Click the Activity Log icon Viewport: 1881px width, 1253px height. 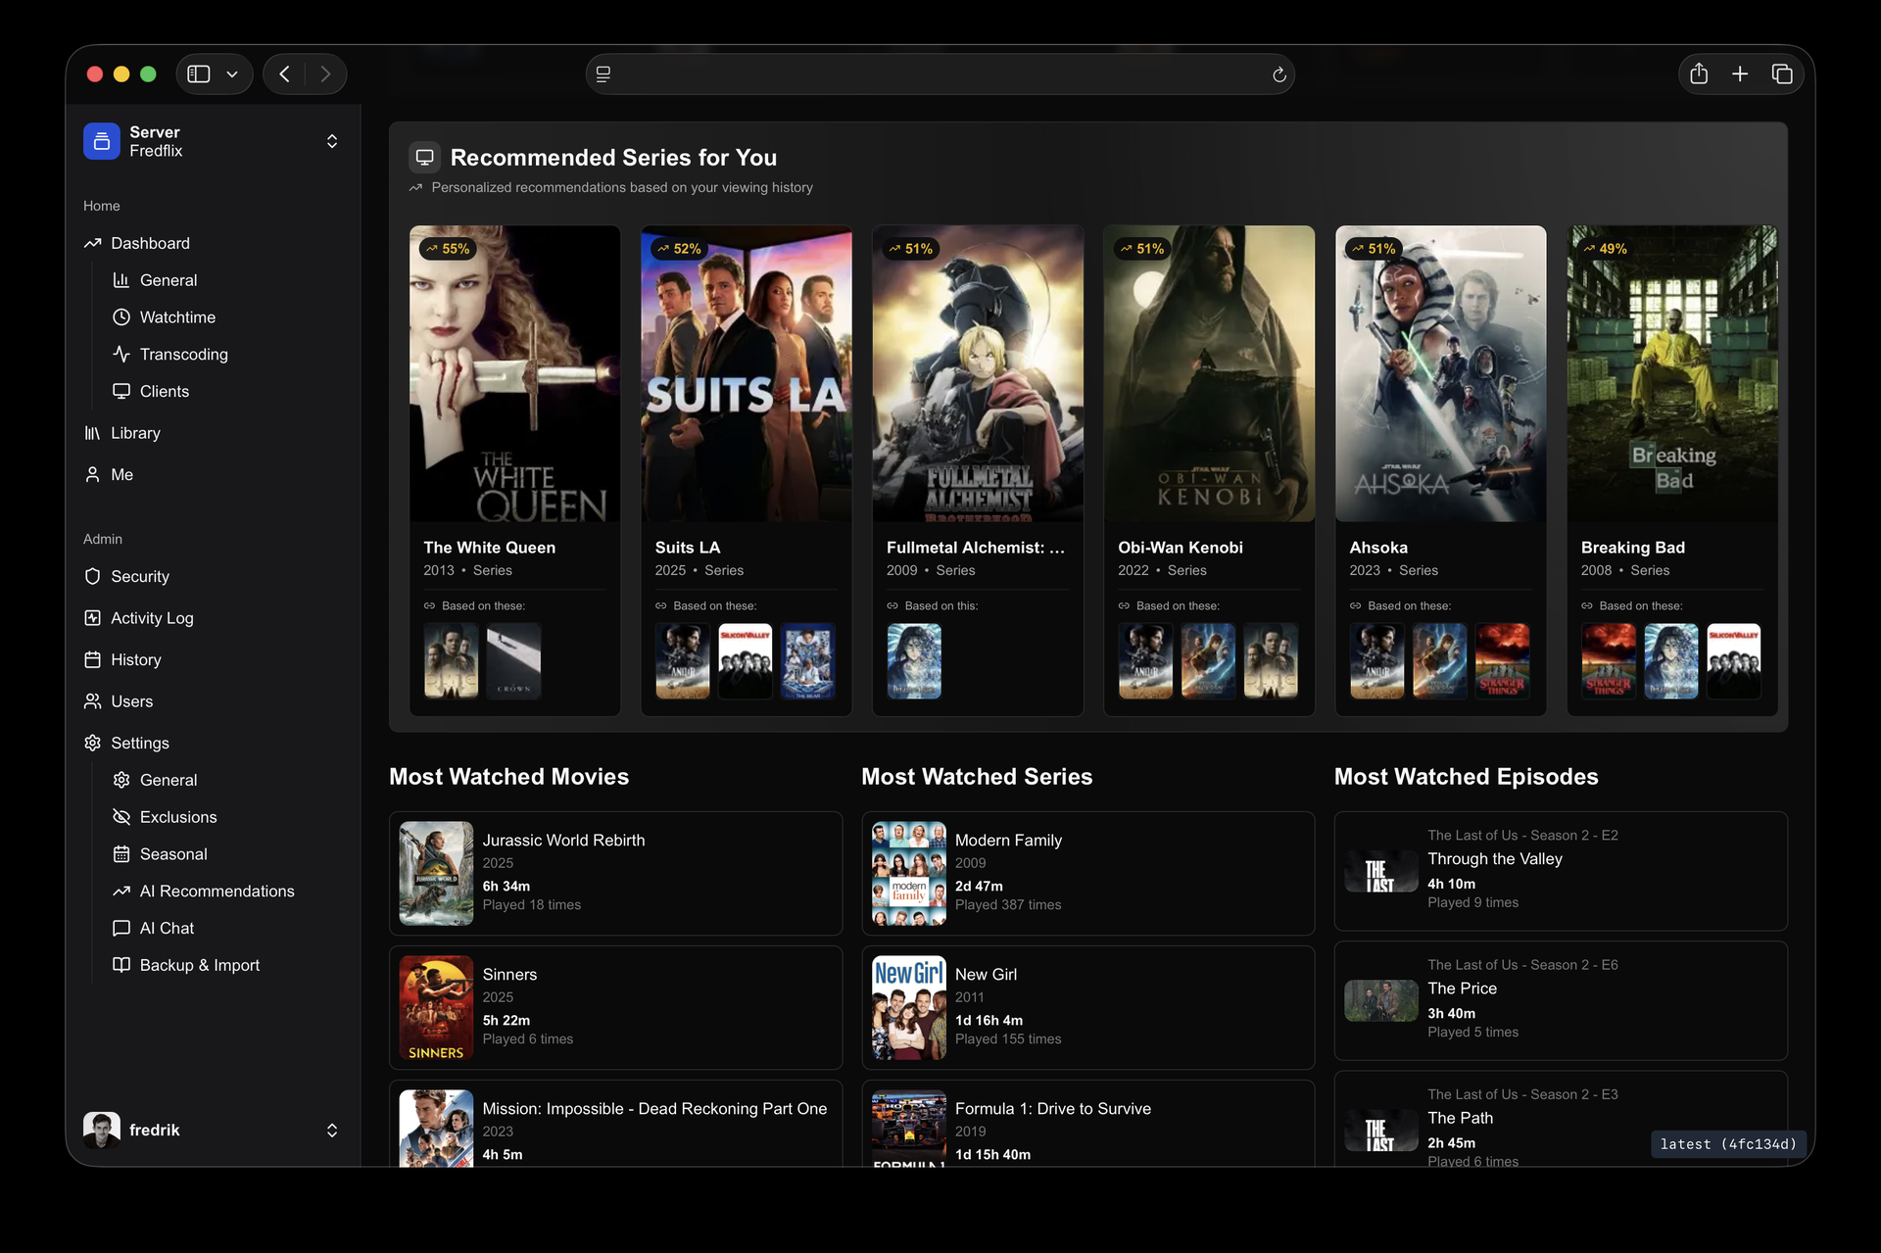pyautogui.click(x=93, y=618)
